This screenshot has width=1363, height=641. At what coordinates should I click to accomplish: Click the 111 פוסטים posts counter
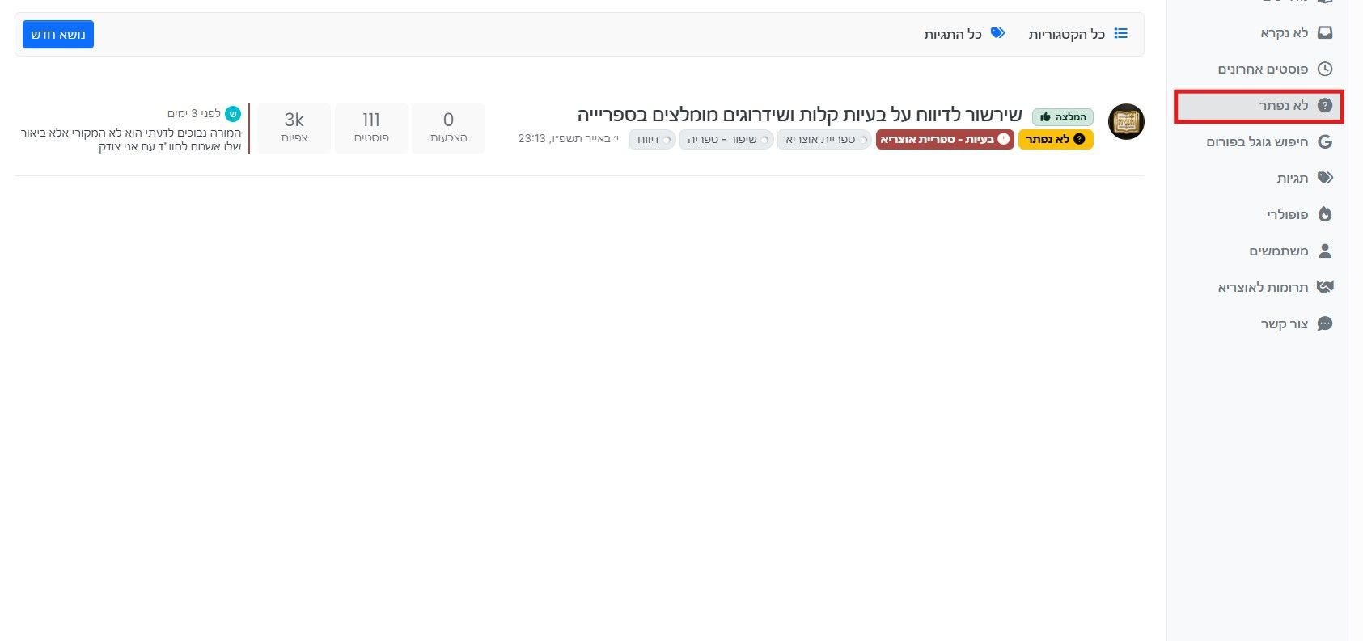coord(371,128)
